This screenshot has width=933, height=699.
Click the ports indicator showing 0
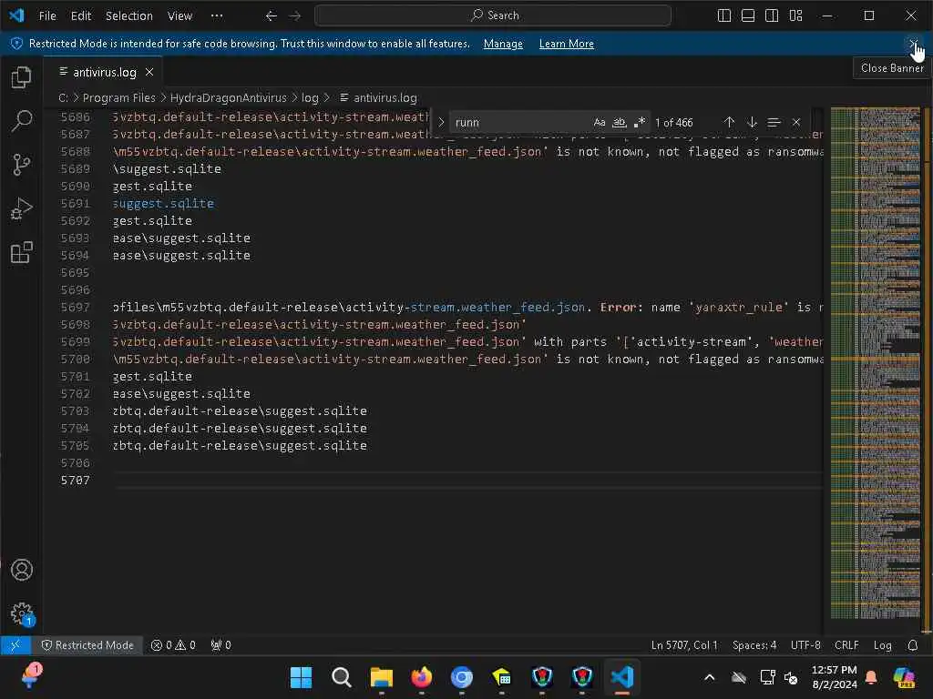(220, 645)
